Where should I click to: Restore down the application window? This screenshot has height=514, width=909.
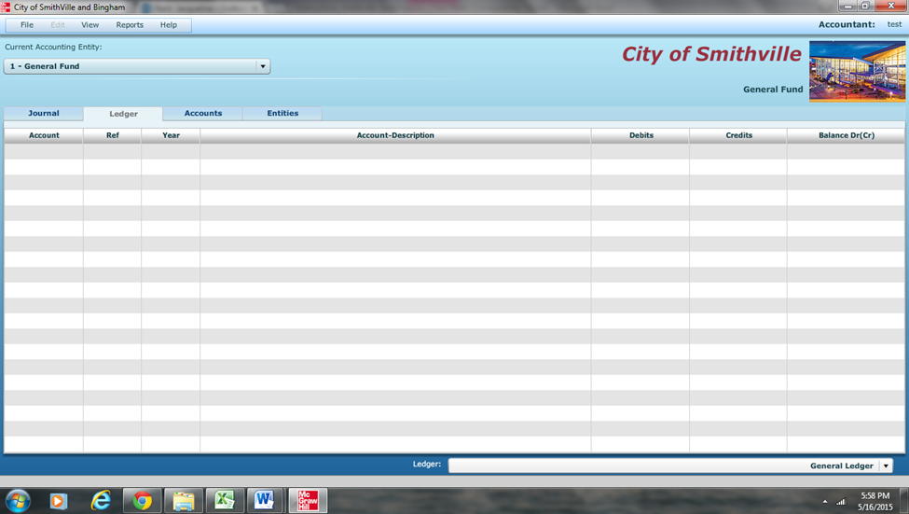(x=865, y=6)
